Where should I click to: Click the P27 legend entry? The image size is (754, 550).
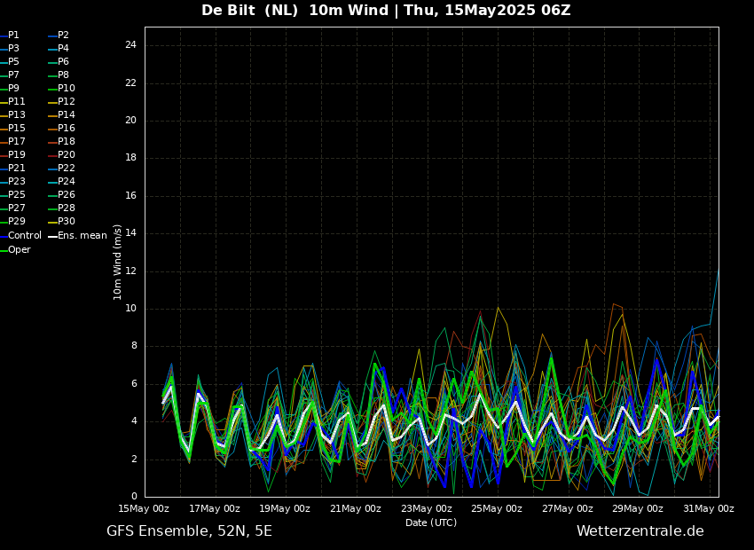[x=17, y=208]
